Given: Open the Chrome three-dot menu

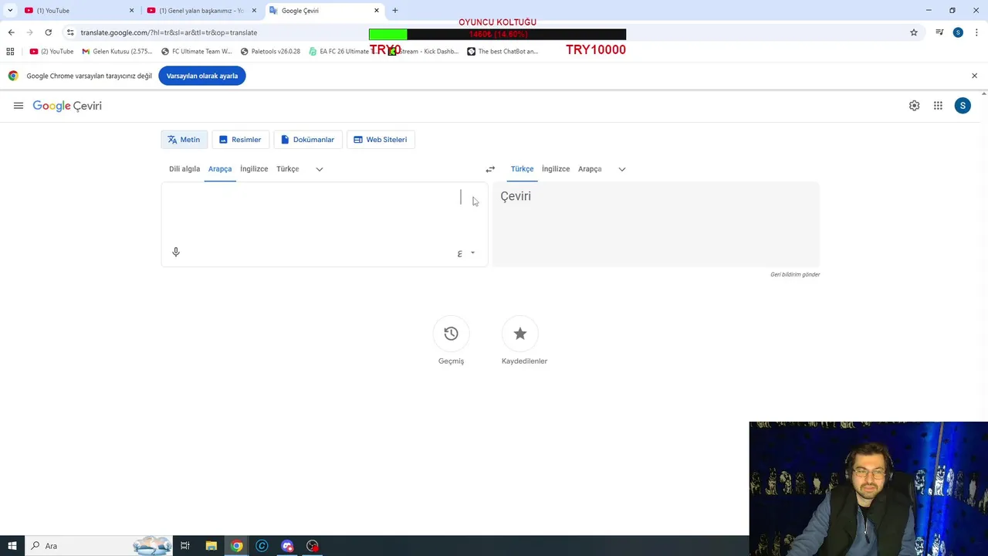Looking at the screenshot, I should point(976,32).
